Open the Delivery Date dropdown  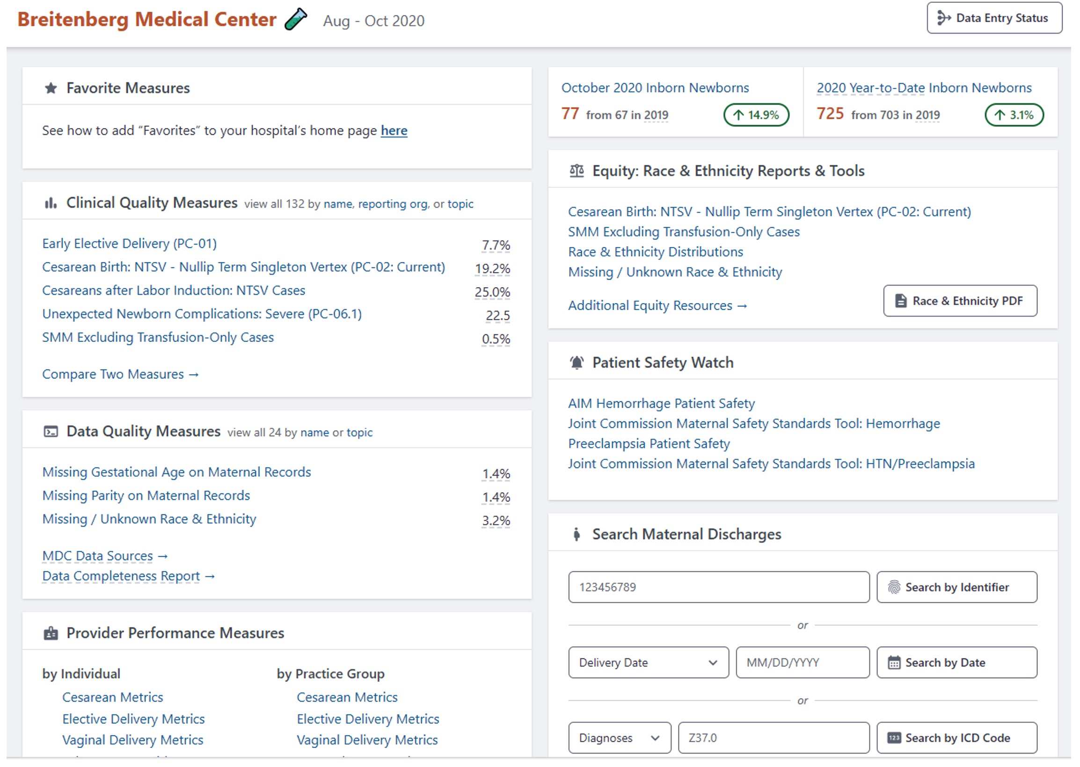pos(649,664)
